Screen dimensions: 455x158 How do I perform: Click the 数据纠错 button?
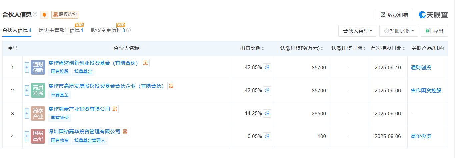click(x=394, y=15)
